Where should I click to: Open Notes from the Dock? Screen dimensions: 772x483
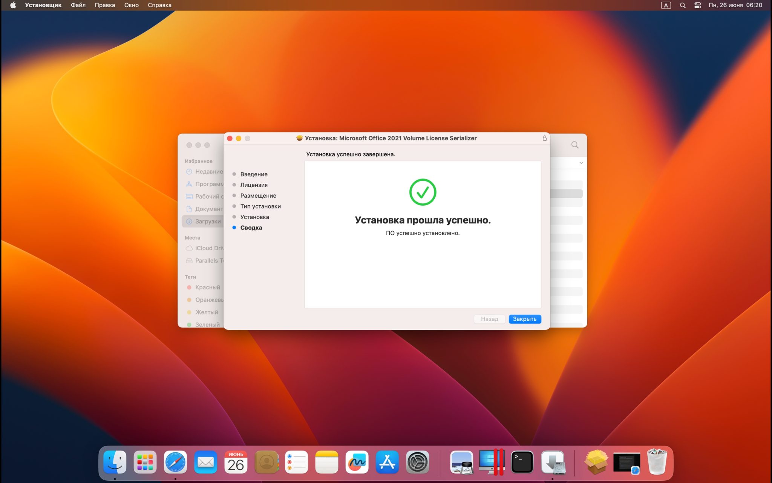click(x=326, y=462)
